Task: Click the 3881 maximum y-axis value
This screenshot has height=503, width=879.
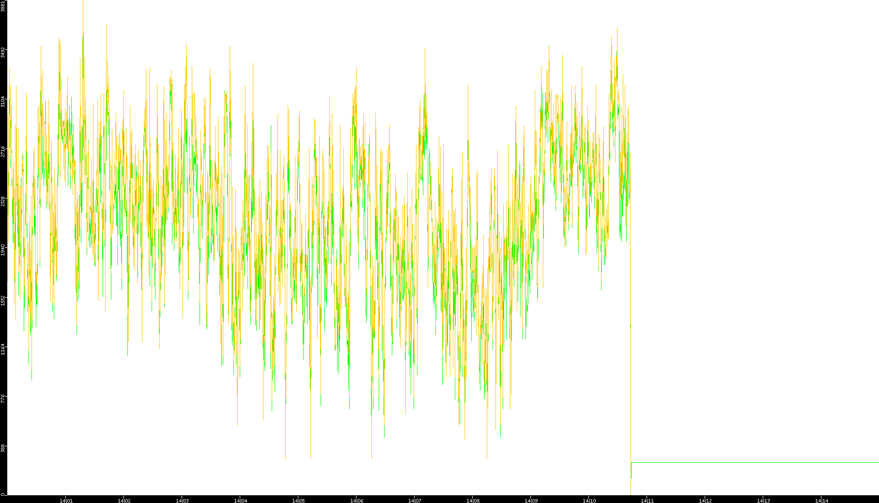Action: tap(3, 6)
